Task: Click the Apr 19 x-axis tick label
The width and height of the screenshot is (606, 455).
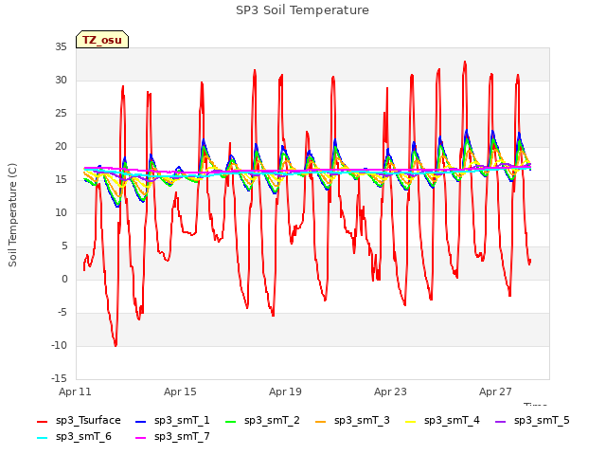Action: pos(285,391)
